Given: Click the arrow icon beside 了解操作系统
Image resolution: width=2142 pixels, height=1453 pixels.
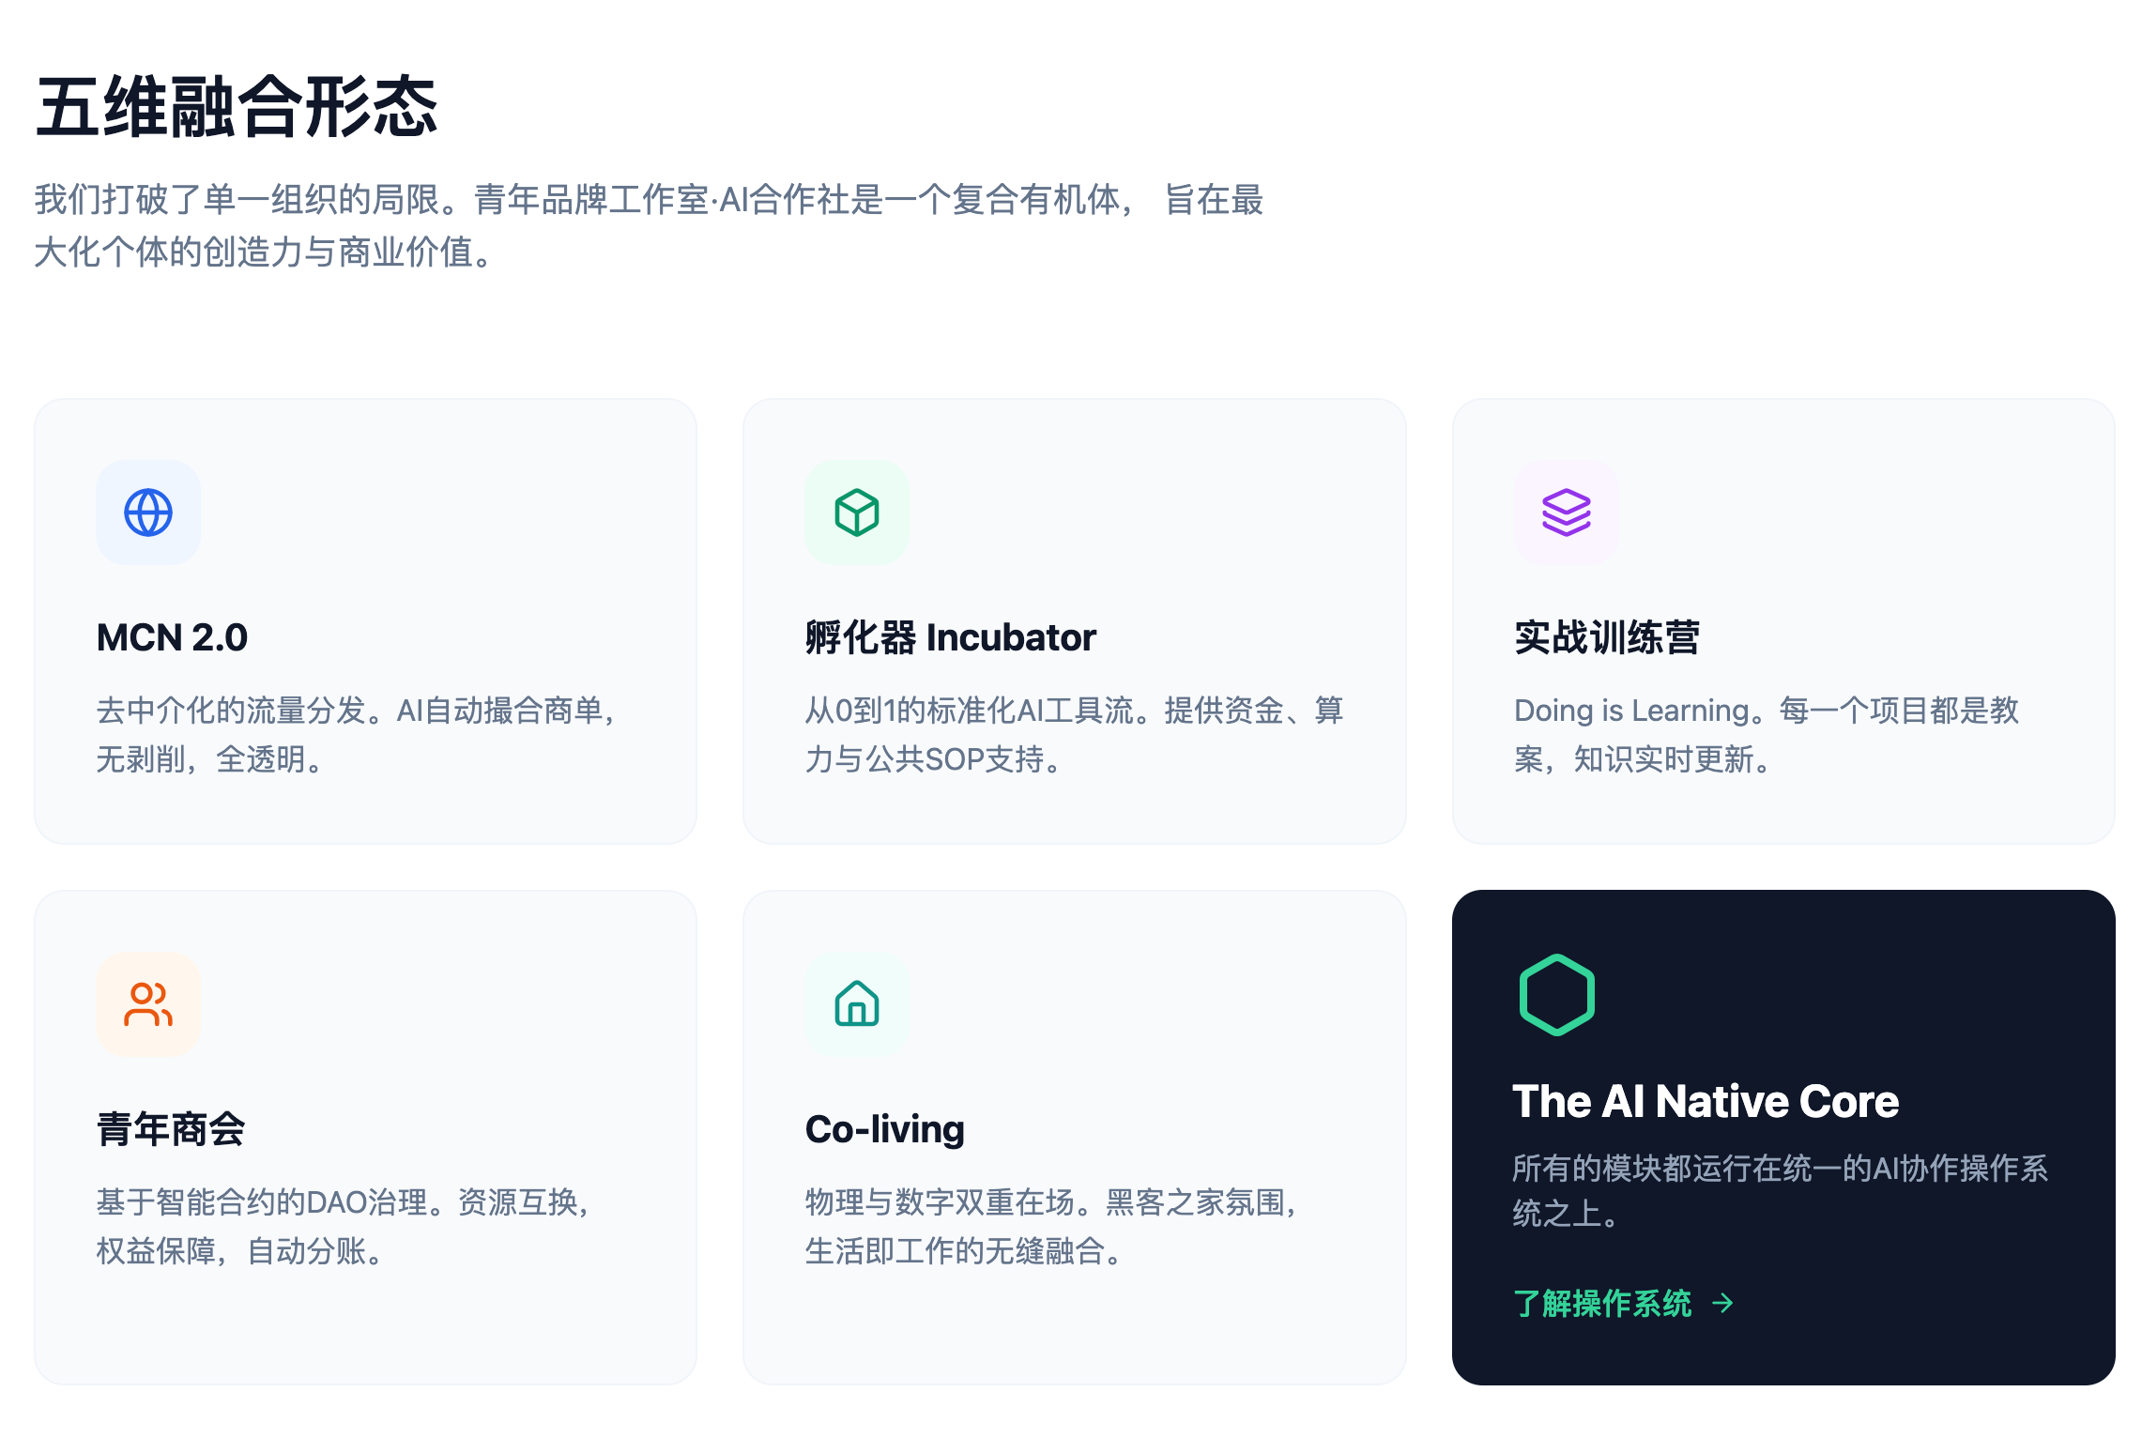Looking at the screenshot, I should tap(1722, 1303).
